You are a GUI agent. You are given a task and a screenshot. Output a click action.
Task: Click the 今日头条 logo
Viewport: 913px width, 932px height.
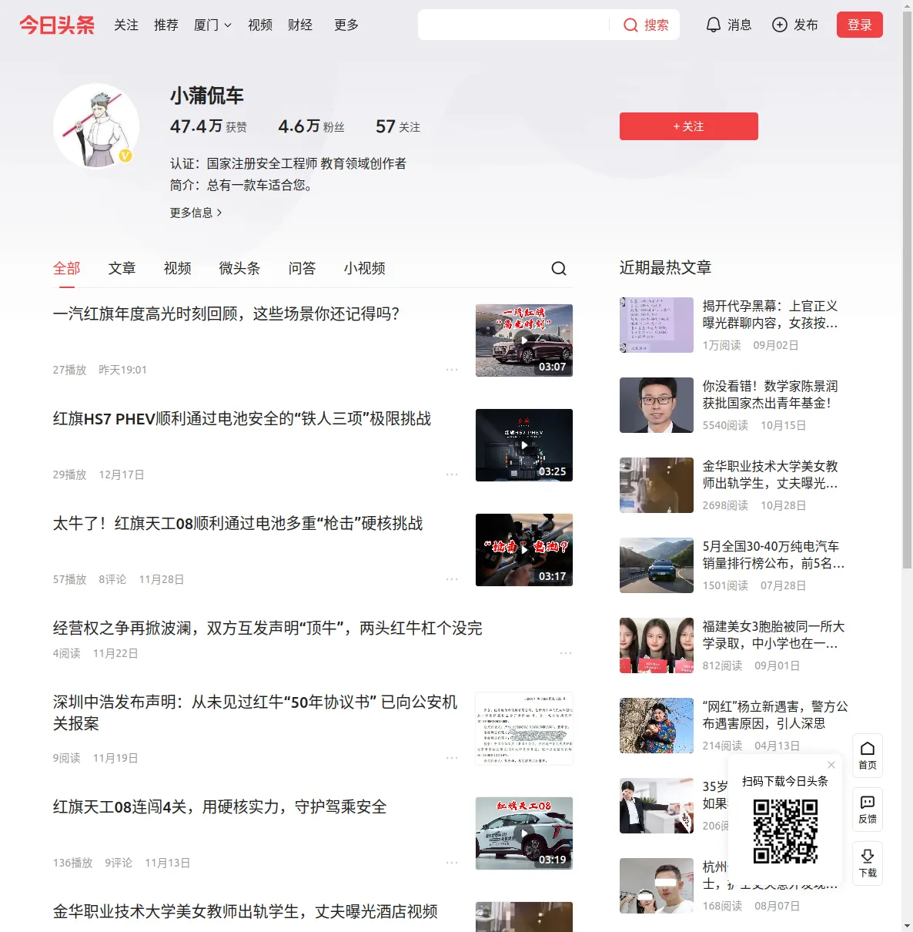coord(57,25)
